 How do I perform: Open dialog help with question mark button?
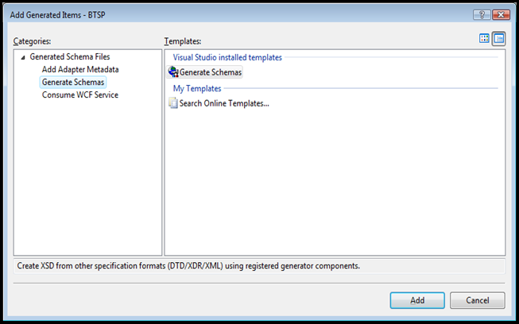[x=481, y=15]
